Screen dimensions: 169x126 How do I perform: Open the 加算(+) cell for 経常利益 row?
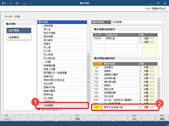[150, 38]
